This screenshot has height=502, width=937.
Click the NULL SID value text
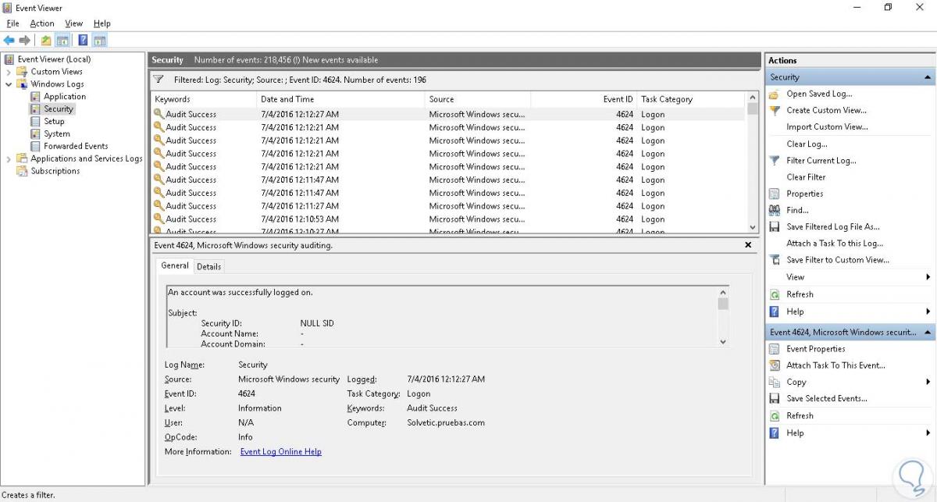317,323
